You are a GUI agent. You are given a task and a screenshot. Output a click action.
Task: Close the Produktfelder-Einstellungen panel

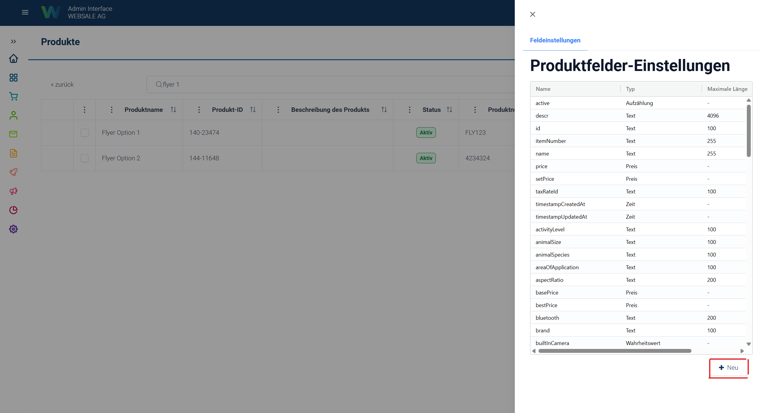[x=533, y=14]
